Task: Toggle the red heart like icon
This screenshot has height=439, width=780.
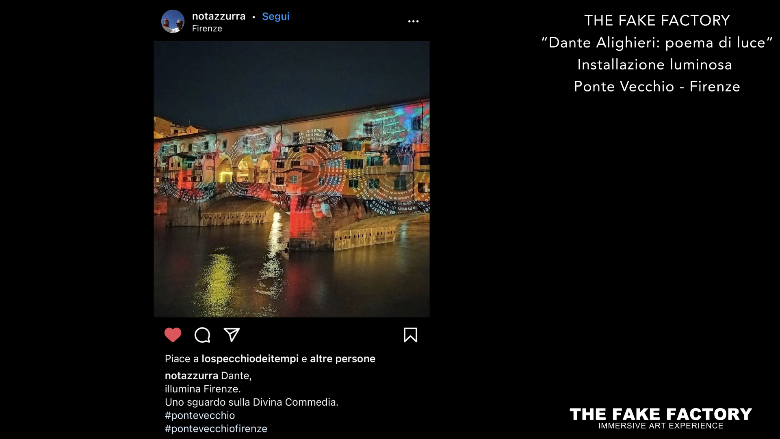Action: (173, 335)
